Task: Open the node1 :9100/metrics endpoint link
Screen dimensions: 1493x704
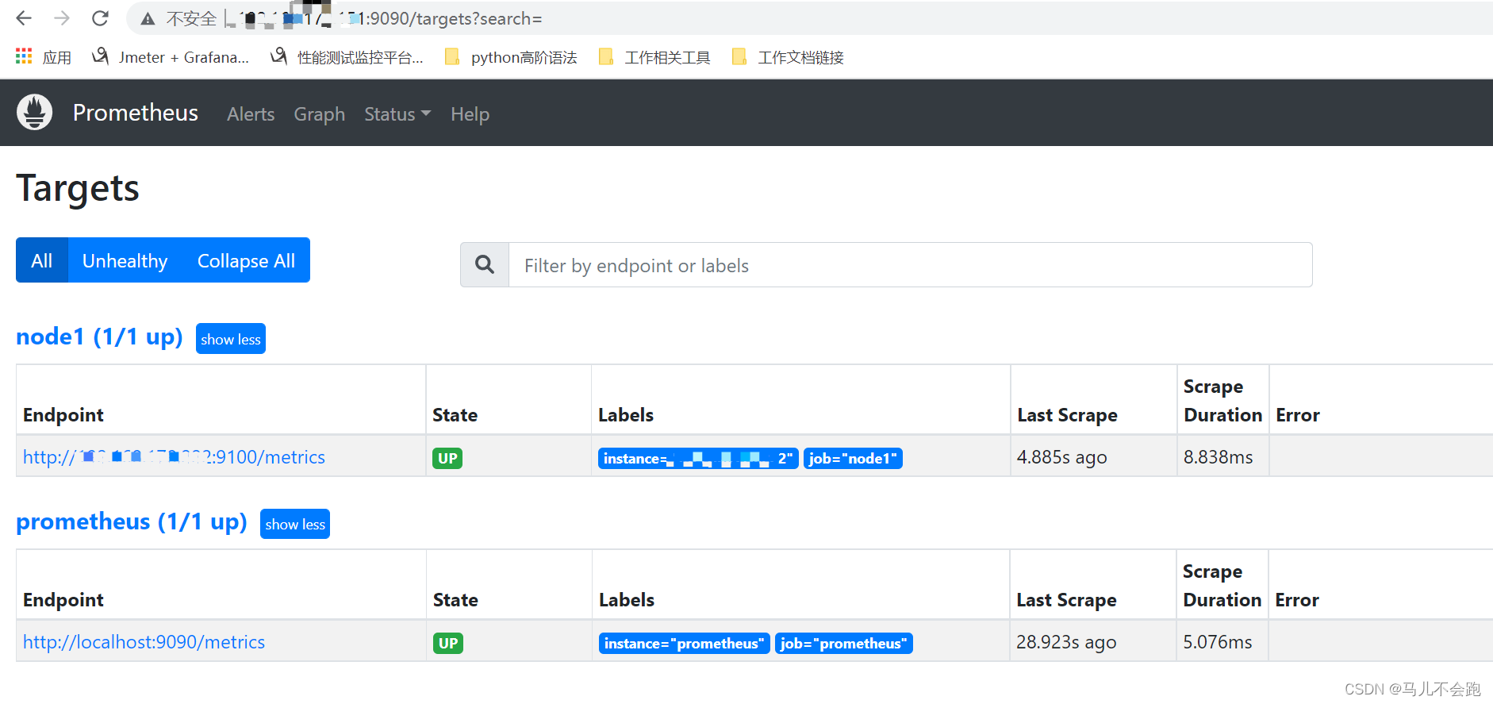Action: (174, 457)
